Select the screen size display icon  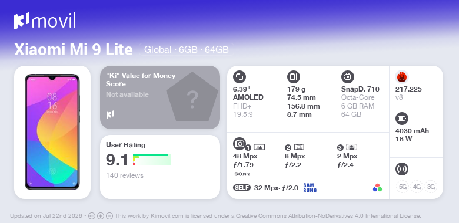(x=240, y=77)
